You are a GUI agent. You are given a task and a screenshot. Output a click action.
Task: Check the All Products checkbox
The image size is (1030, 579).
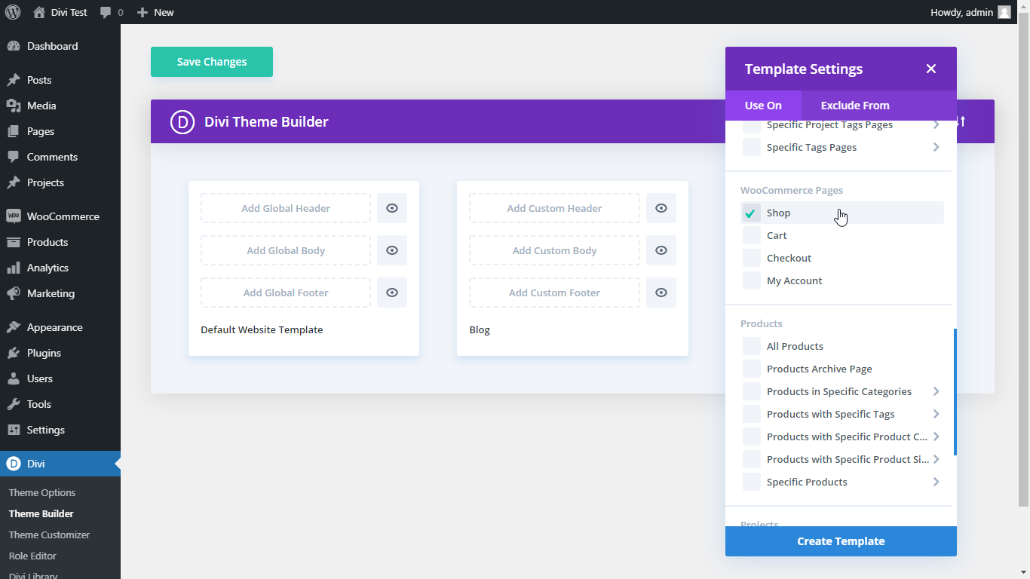[x=751, y=346]
